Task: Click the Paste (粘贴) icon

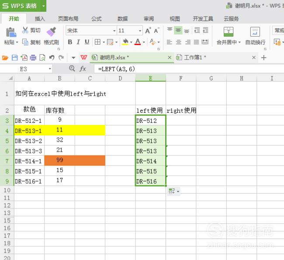Action: click(10, 32)
